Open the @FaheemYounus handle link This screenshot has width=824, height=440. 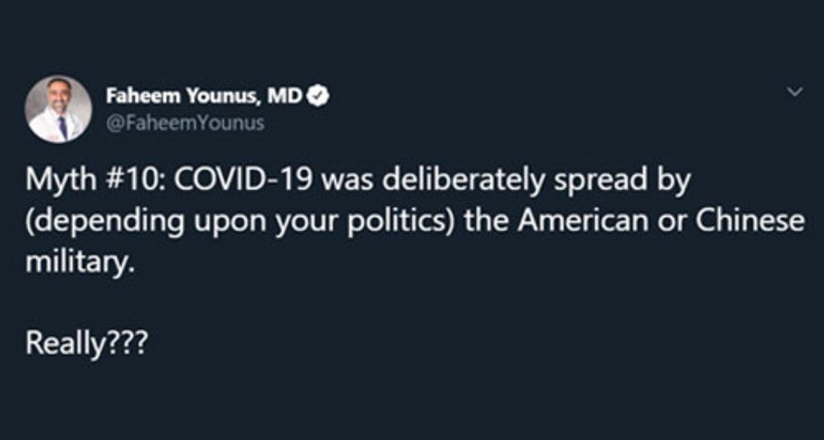click(x=185, y=124)
